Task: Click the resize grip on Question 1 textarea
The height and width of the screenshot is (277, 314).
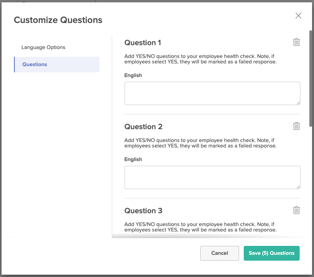Action: [298, 103]
